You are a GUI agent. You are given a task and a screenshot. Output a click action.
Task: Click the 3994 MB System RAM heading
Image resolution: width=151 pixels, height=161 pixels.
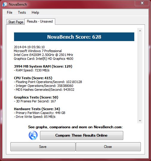(43, 66)
